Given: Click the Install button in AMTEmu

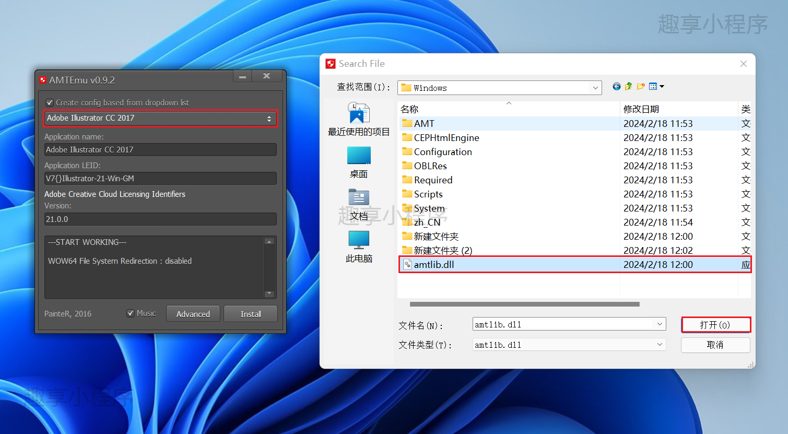Looking at the screenshot, I should (x=251, y=314).
